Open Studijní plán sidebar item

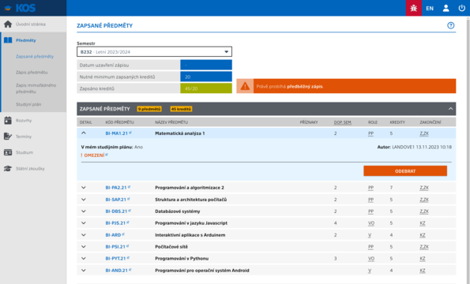pyautogui.click(x=28, y=104)
